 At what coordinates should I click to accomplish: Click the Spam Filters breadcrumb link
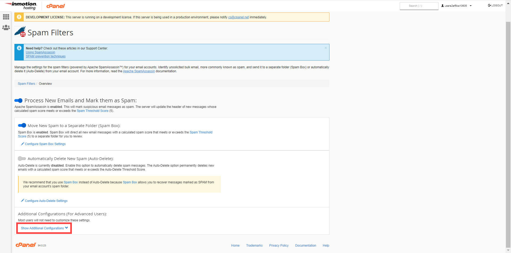tap(26, 84)
